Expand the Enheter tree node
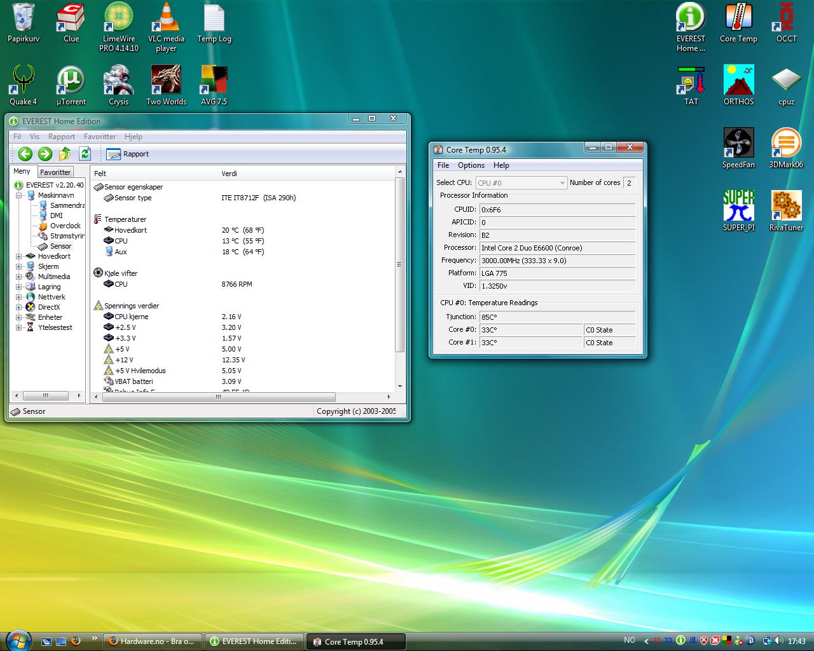814x651 pixels. 18,317
